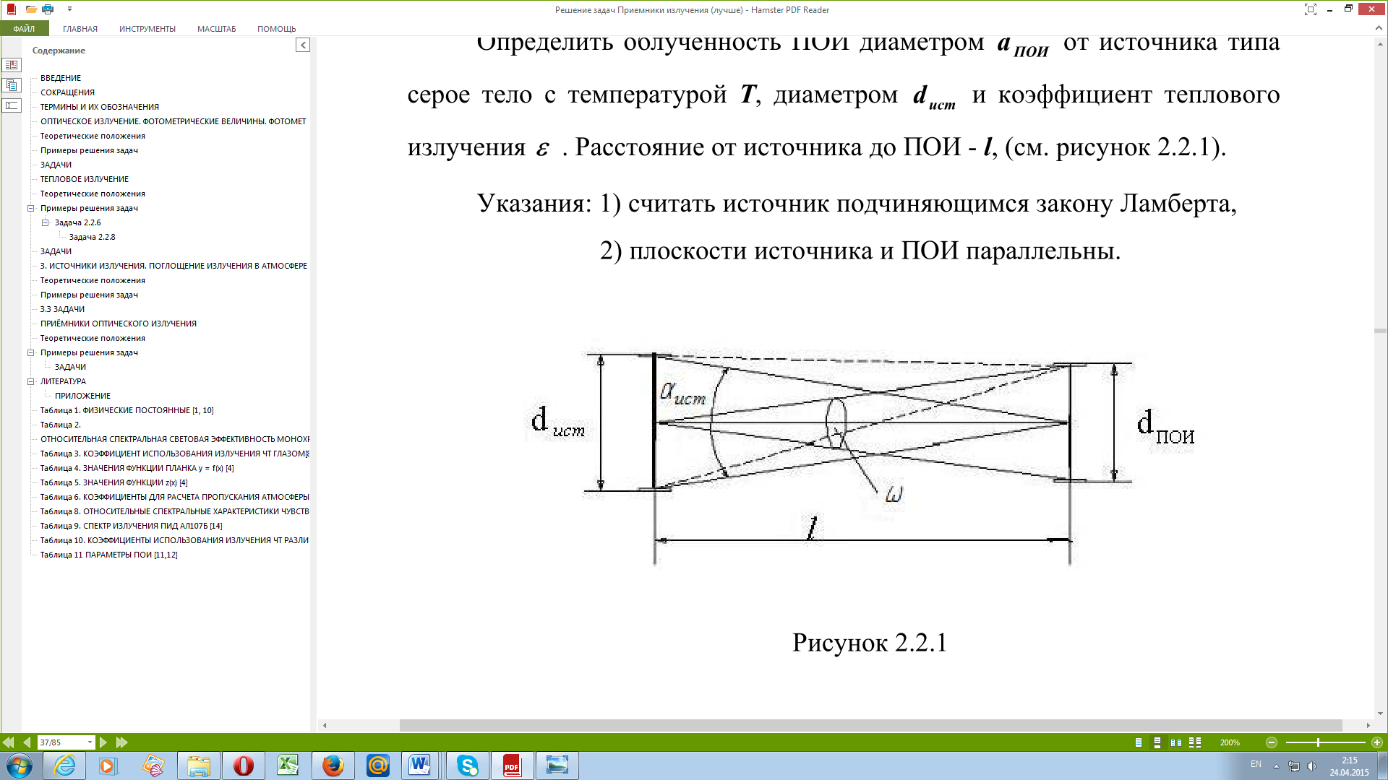Select single page view mode
Image resolution: width=1388 pixels, height=780 pixels.
point(1139,742)
